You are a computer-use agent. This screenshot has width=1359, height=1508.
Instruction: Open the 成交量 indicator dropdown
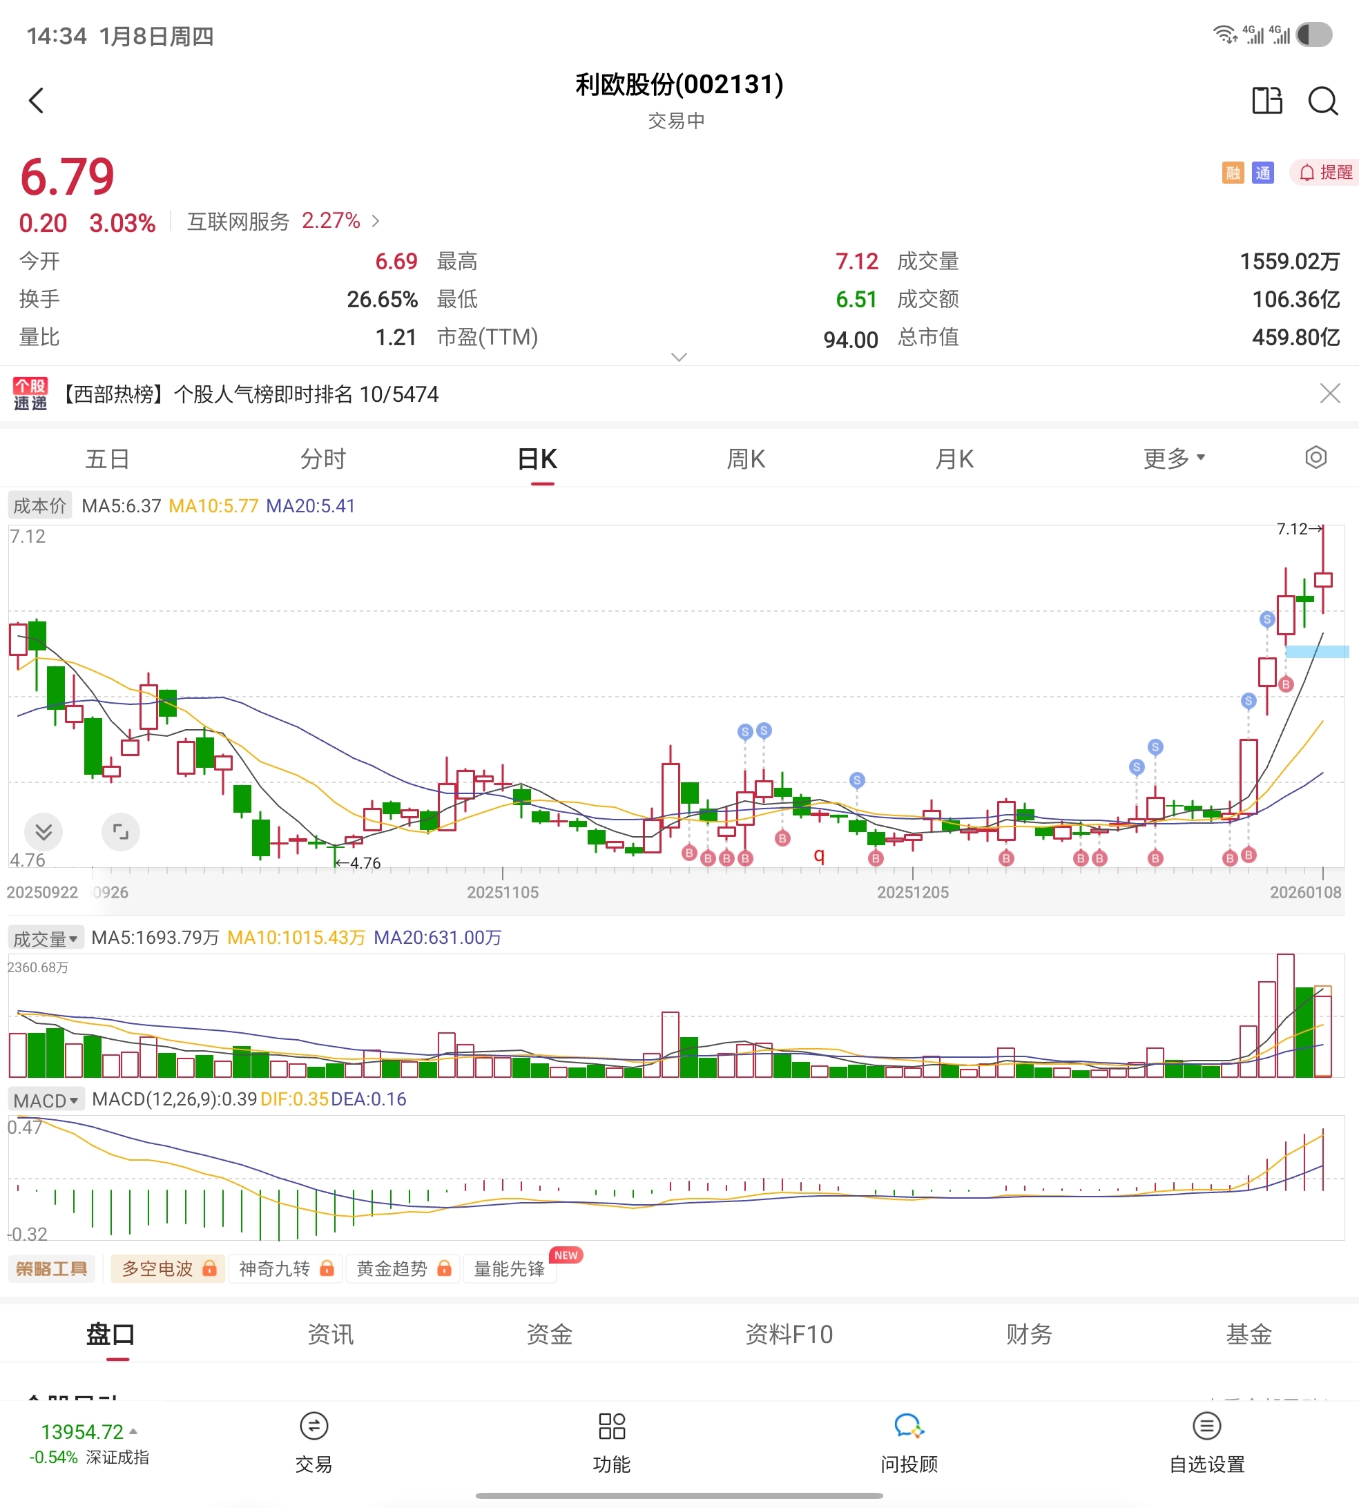click(45, 938)
